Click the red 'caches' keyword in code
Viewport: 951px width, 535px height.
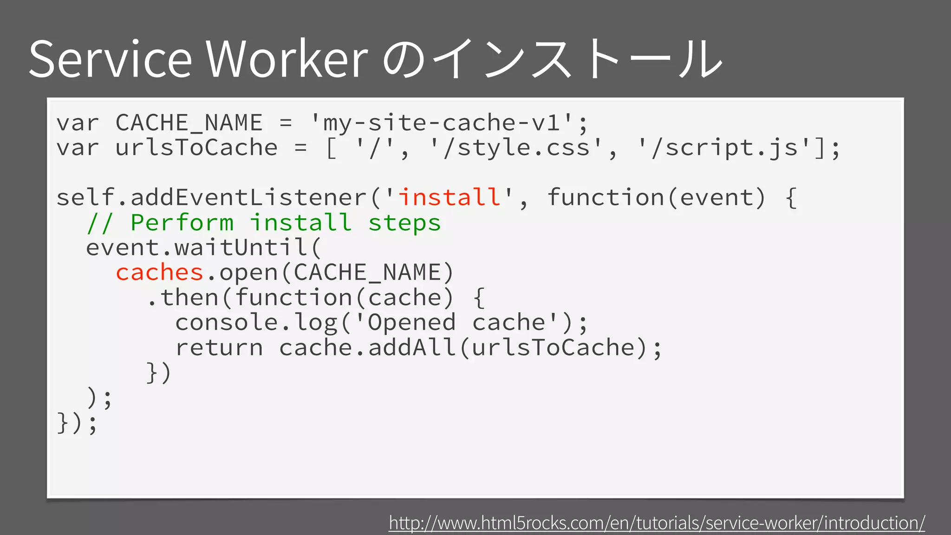pos(159,272)
